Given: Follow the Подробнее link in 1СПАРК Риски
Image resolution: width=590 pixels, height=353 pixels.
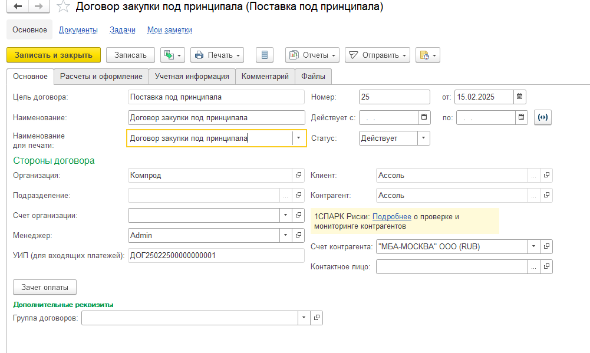Looking at the screenshot, I should [x=391, y=216].
